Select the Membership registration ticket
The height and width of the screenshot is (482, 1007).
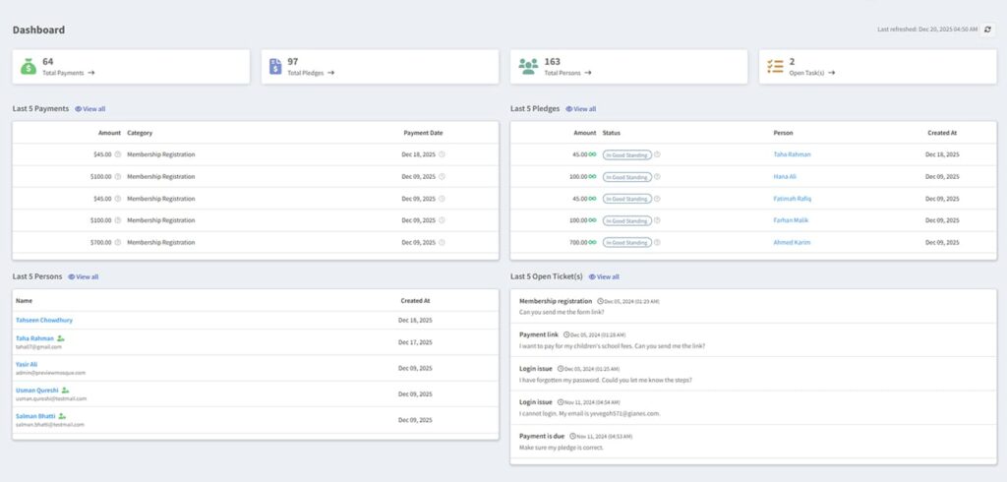coord(753,307)
